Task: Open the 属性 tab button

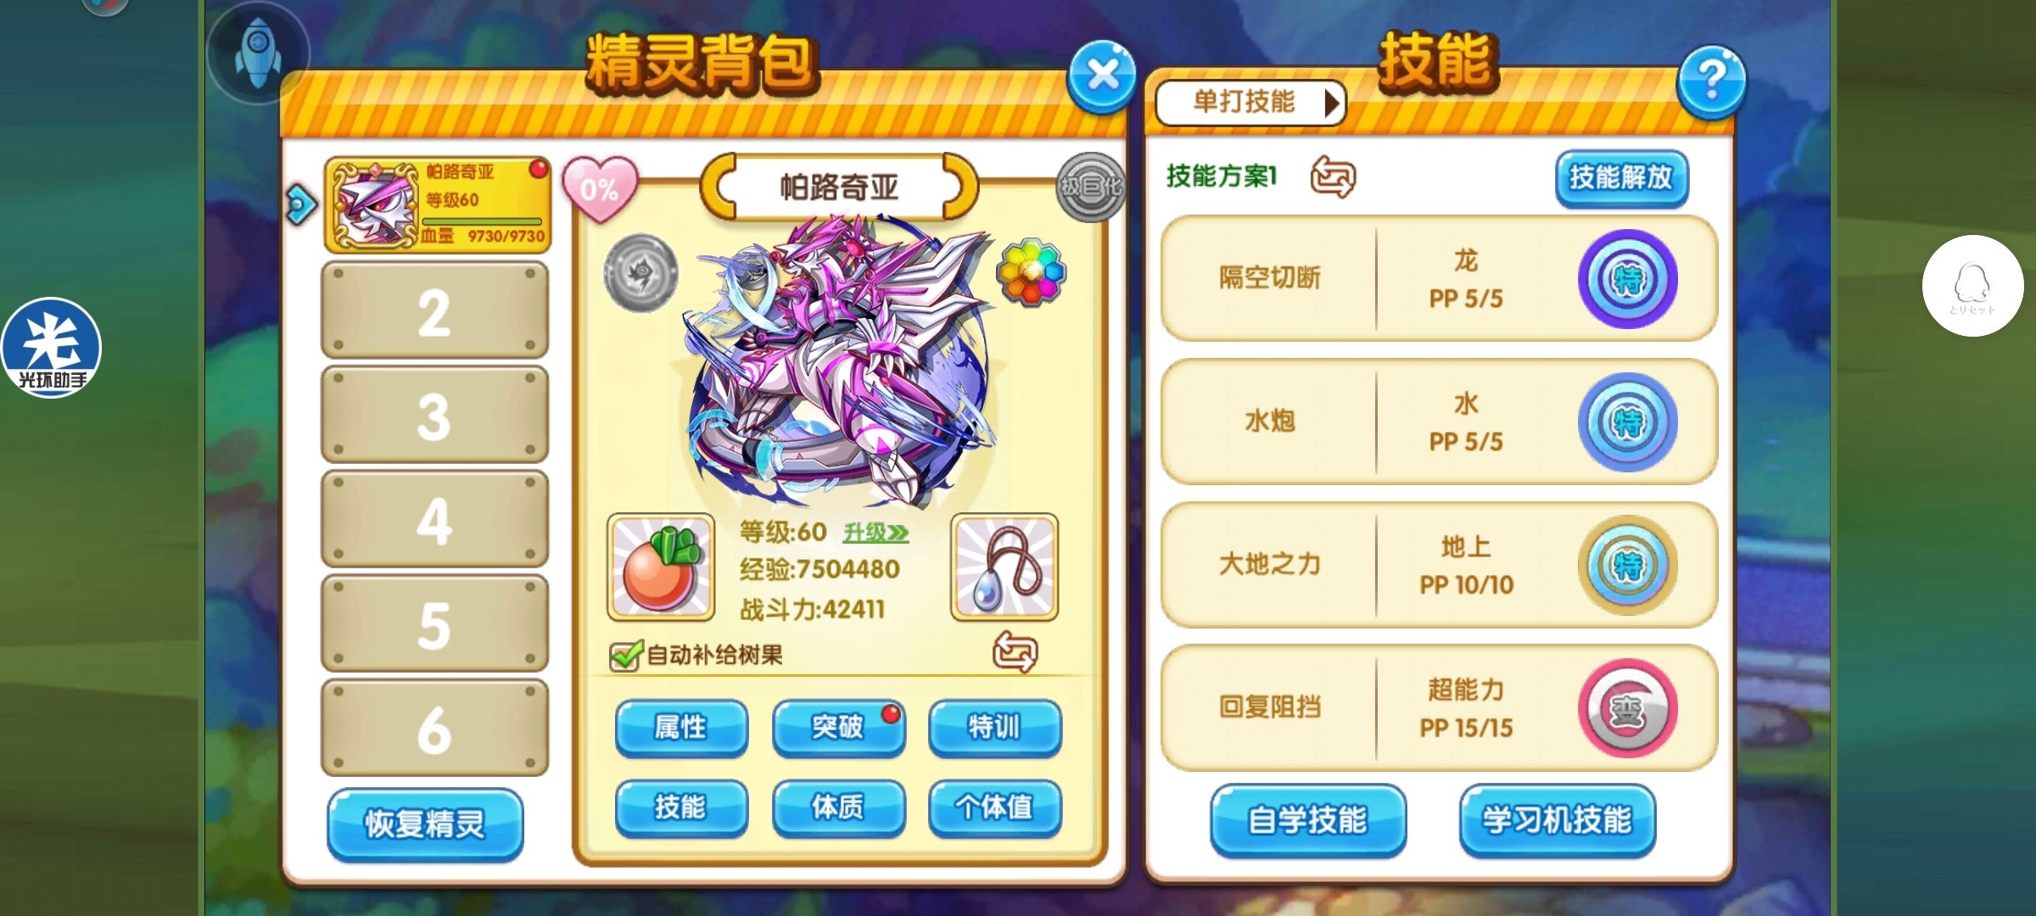Action: pos(681,727)
